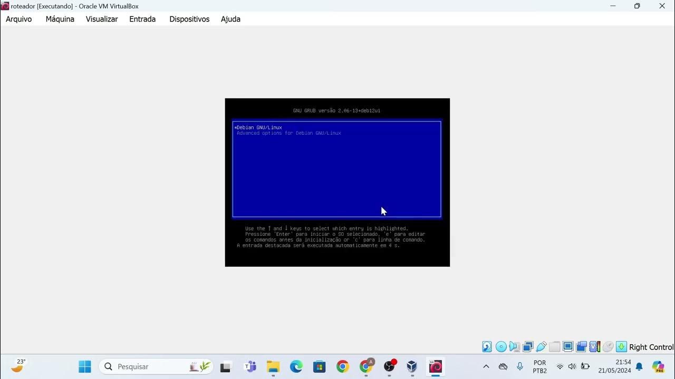Open the POR PTB2 language switcher
675x379 pixels.
(x=540, y=366)
